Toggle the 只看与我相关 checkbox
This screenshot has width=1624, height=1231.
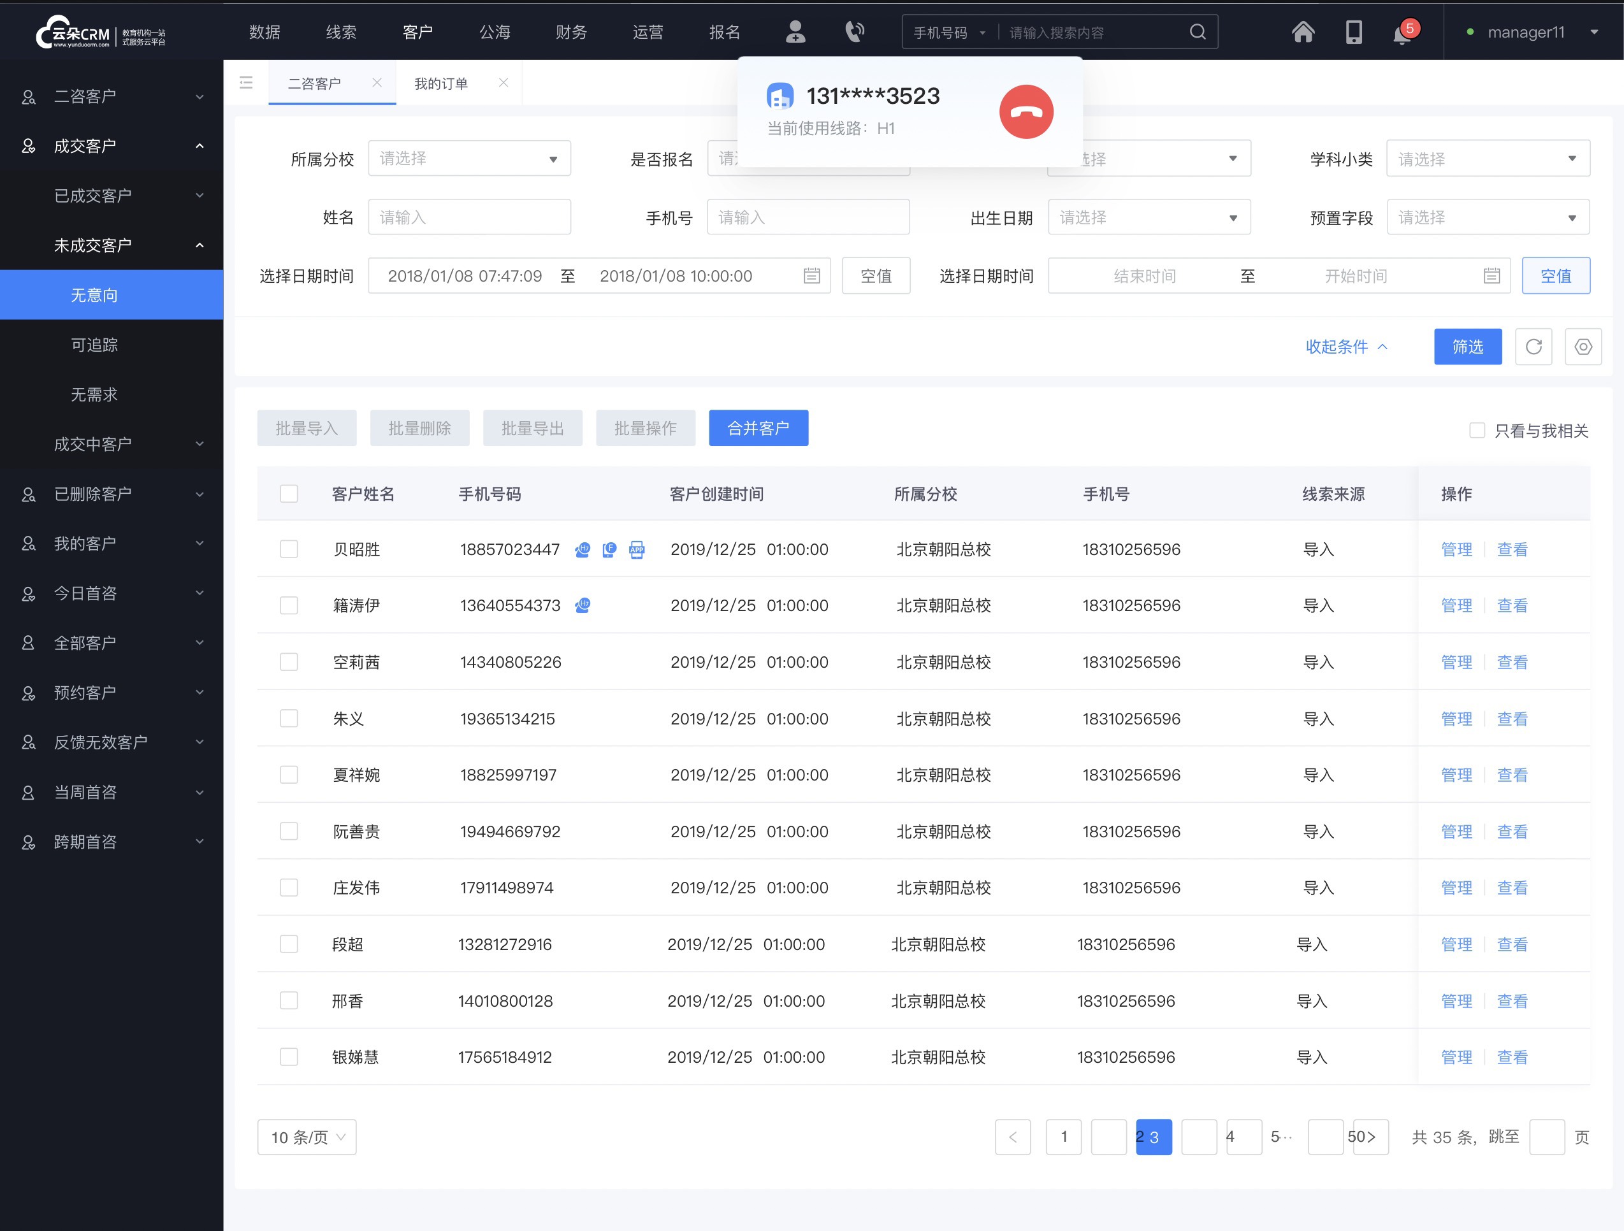[1474, 431]
